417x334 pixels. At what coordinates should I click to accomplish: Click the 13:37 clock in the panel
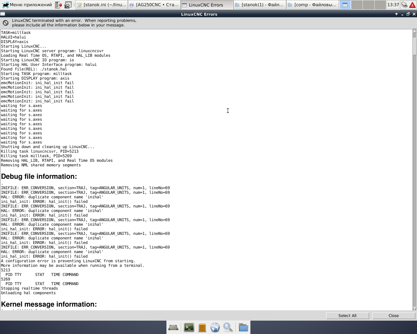(x=393, y=5)
